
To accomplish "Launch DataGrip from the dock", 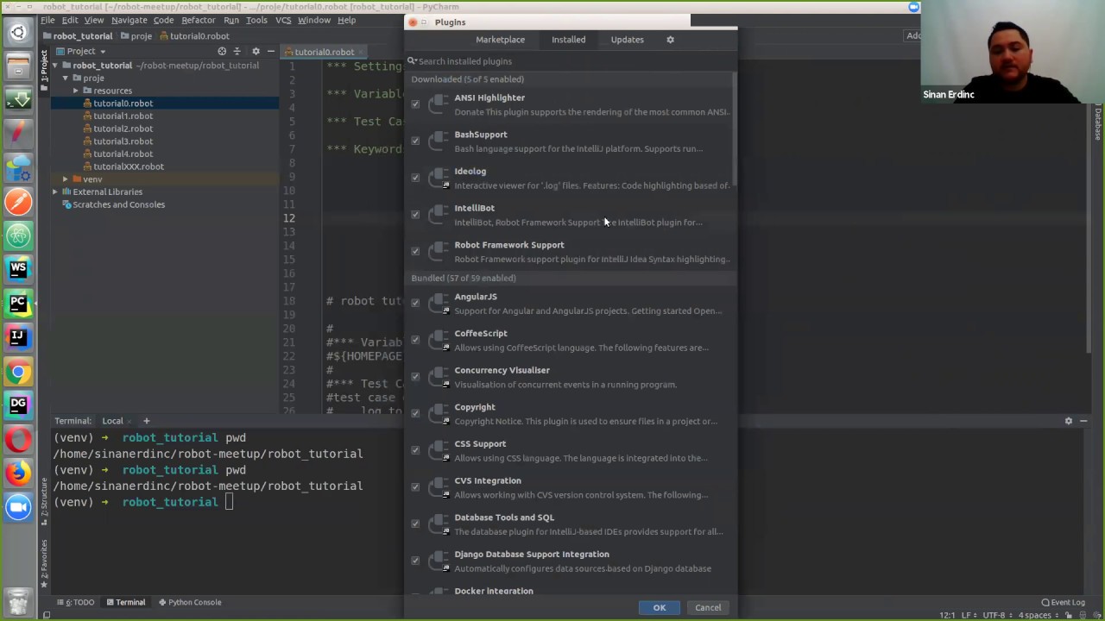I will [x=18, y=405].
